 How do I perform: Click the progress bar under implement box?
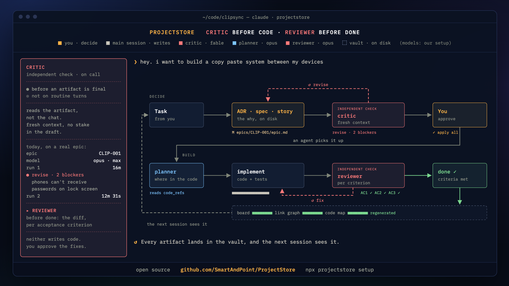click(251, 193)
